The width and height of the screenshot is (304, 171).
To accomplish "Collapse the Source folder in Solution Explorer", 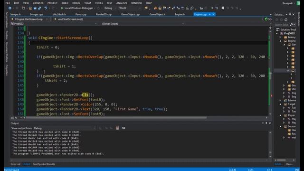I will (280, 126).
